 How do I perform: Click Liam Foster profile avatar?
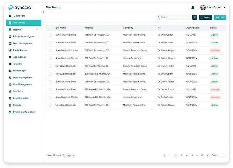pos(203,7)
